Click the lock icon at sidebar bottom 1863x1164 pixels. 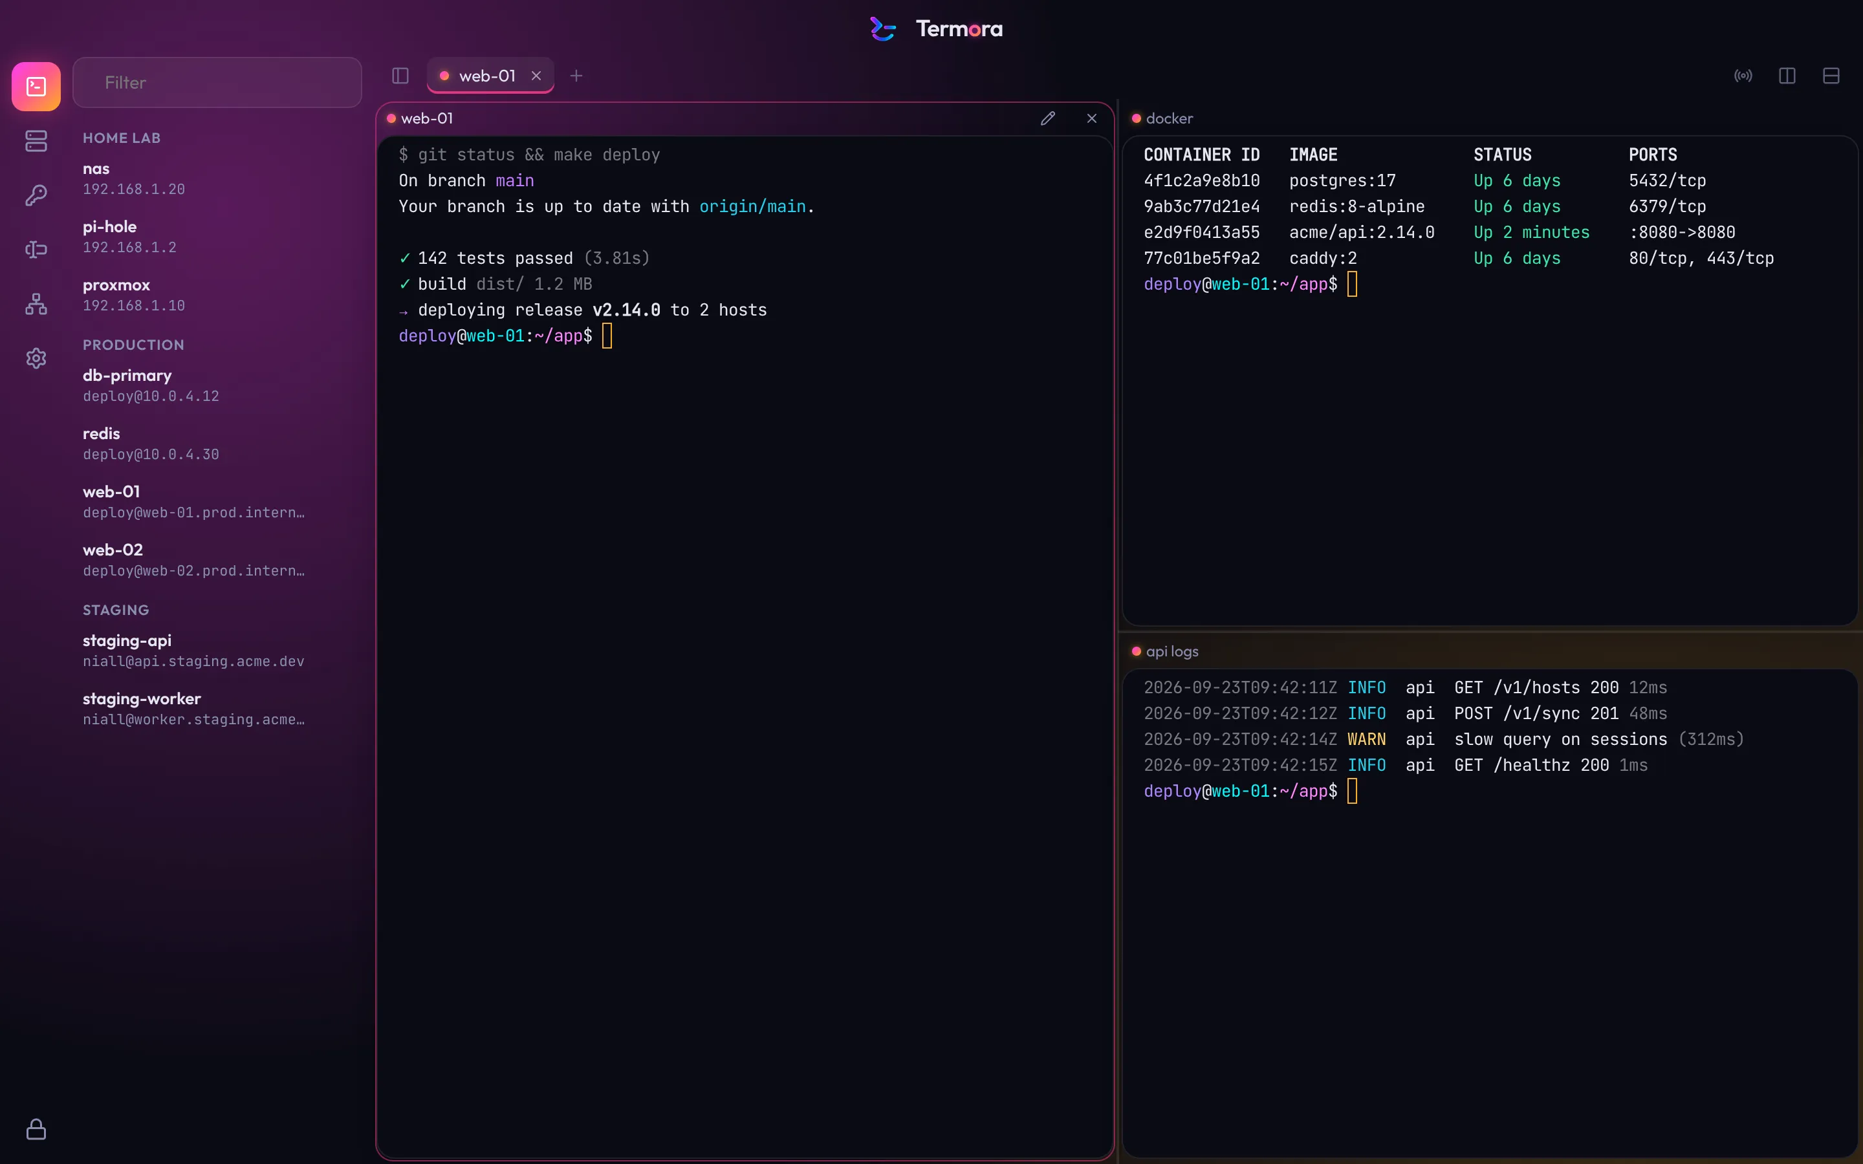point(36,1129)
